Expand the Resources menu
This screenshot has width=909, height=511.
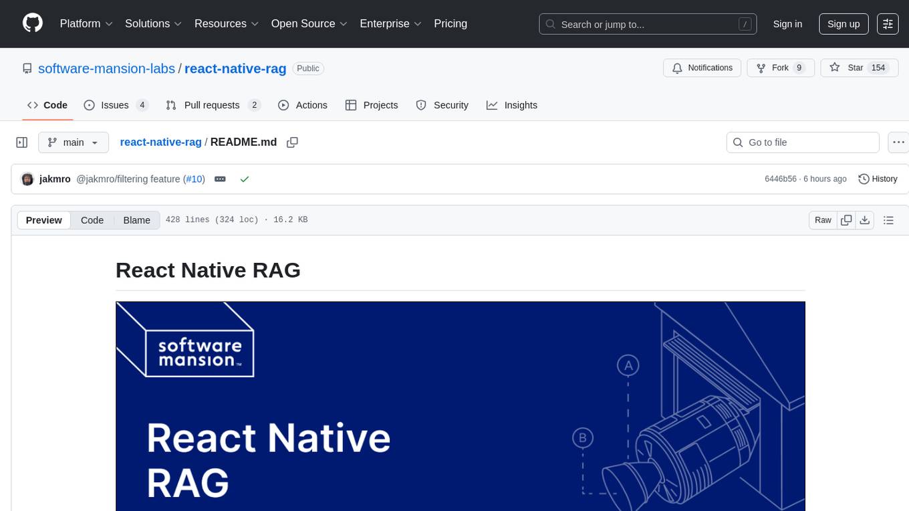click(227, 23)
